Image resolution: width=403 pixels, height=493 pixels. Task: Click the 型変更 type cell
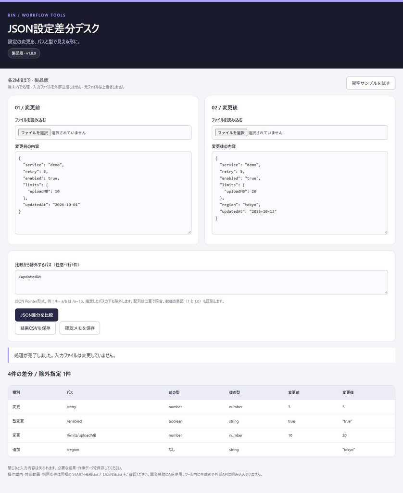[x=18, y=421]
